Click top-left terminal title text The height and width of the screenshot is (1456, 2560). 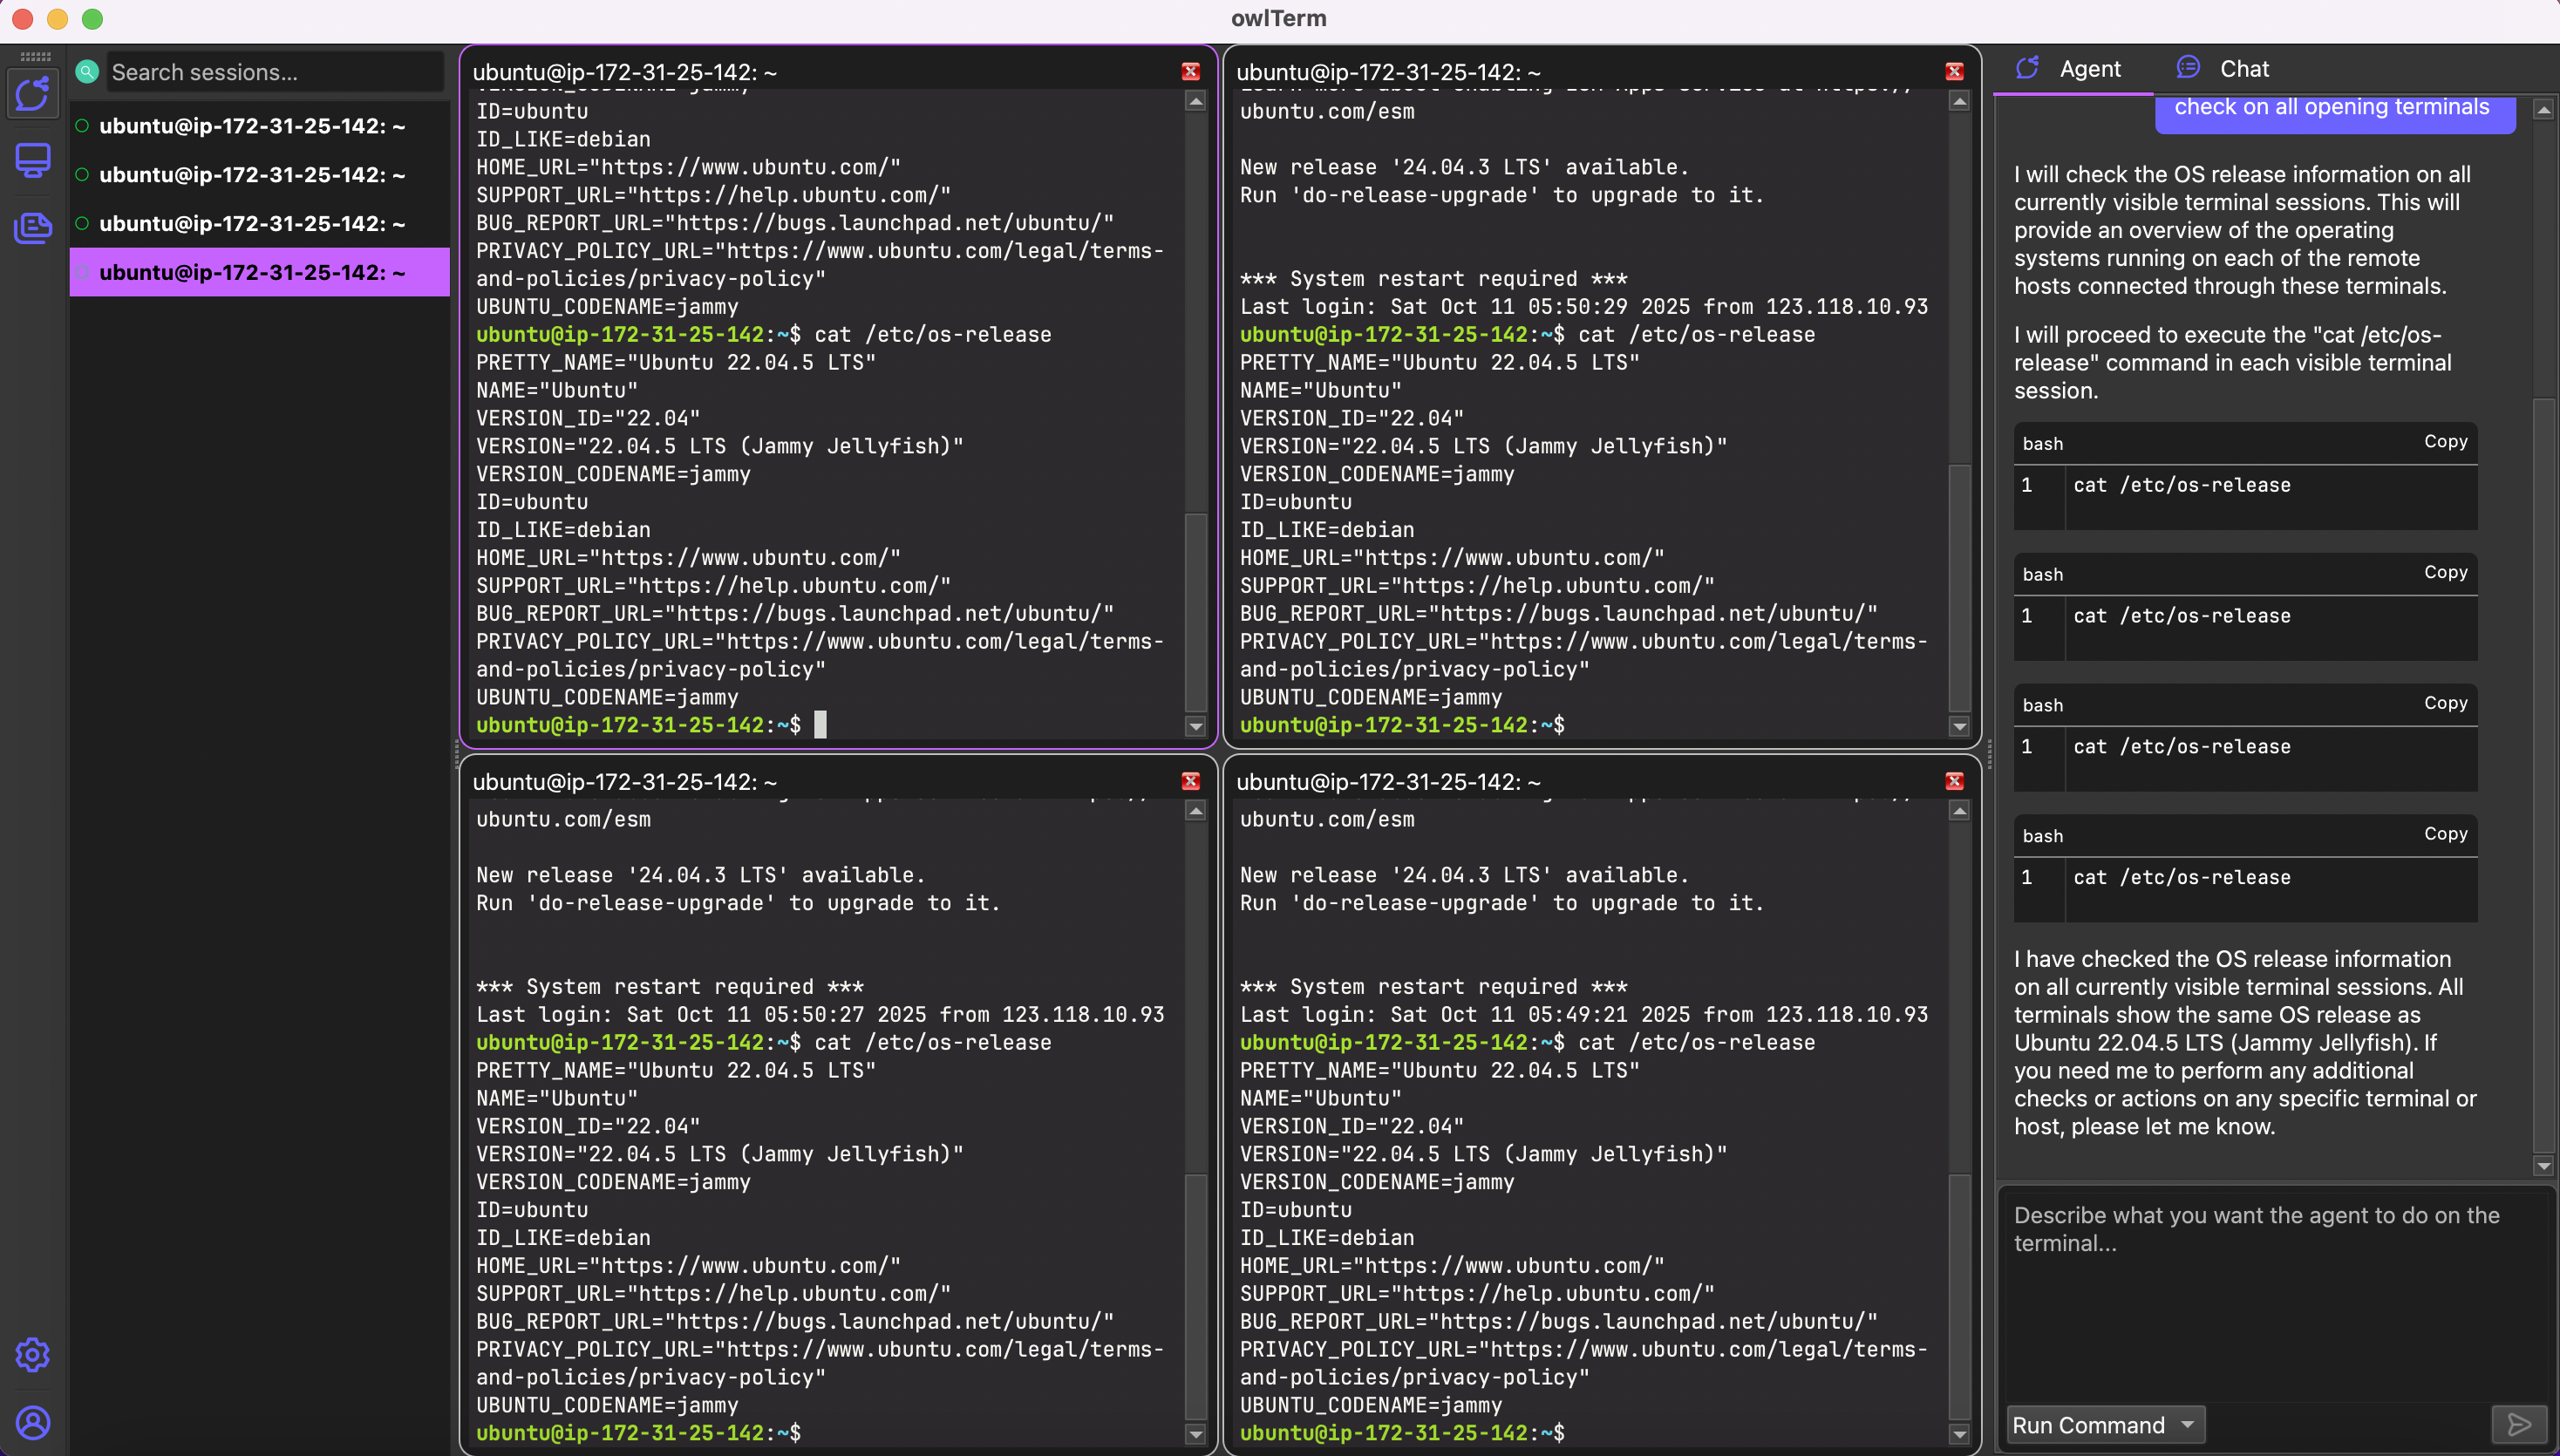point(624,72)
